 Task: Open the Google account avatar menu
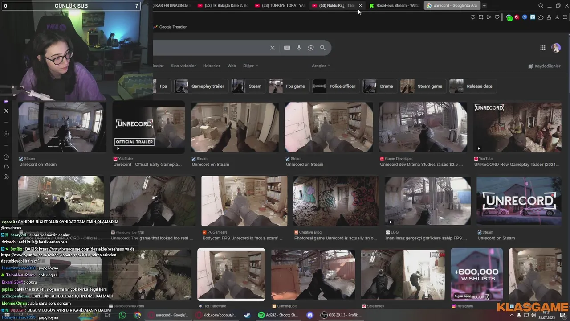pos(556,48)
